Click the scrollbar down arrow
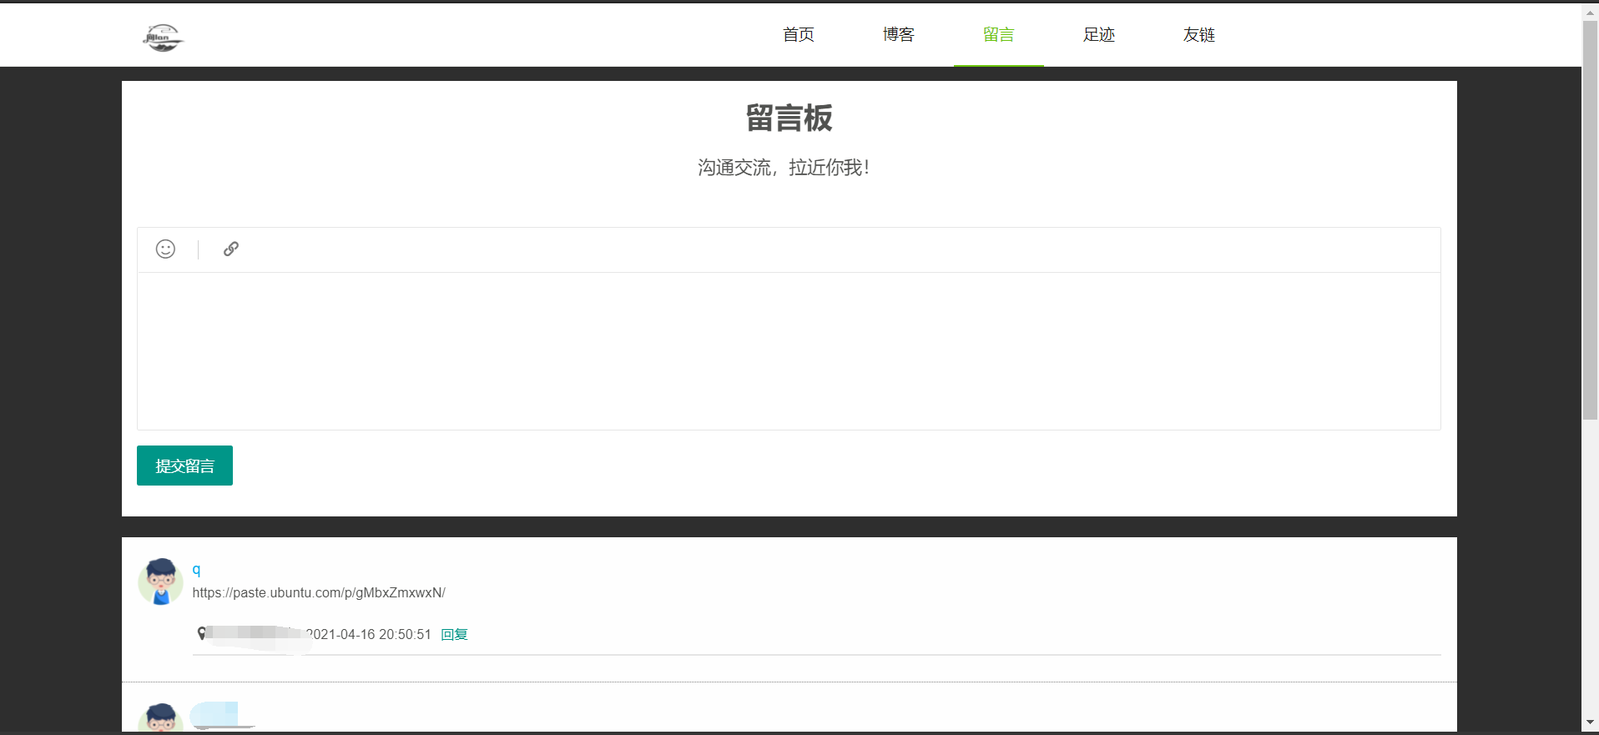This screenshot has height=735, width=1599. [x=1590, y=722]
